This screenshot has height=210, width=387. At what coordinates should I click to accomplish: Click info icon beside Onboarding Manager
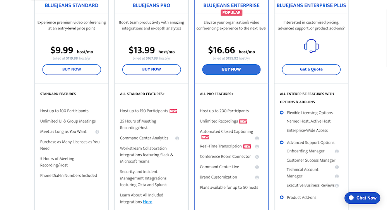tap(337, 152)
